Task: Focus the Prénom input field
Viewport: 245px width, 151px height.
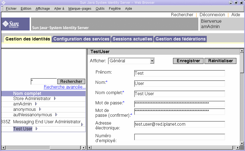Action: [180, 73]
